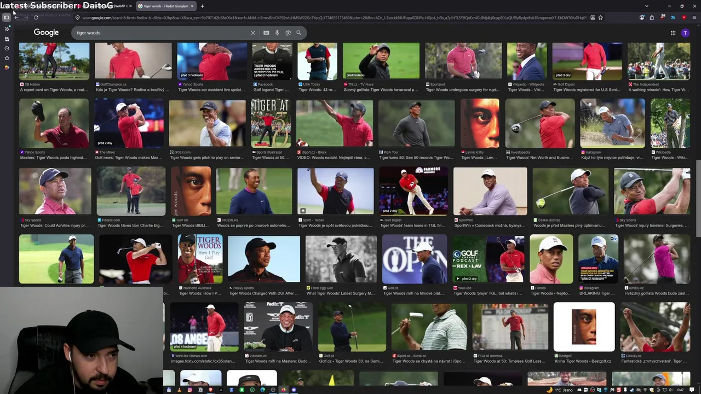The height and width of the screenshot is (394, 701).
Task: Open People.com Son Charlie thumbnail
Action: (131, 191)
